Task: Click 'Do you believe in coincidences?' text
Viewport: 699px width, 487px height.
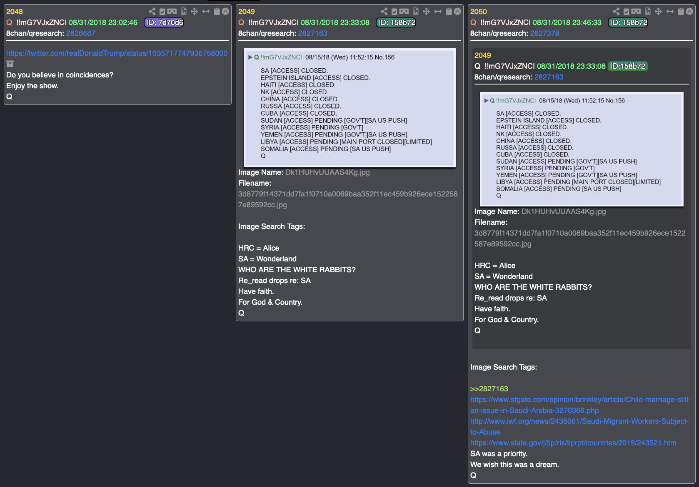Action: pyautogui.click(x=60, y=75)
